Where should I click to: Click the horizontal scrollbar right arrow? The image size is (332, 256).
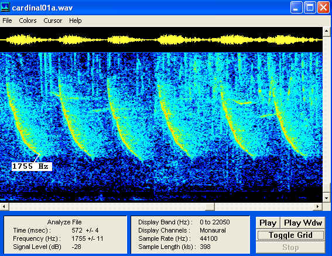317,206
